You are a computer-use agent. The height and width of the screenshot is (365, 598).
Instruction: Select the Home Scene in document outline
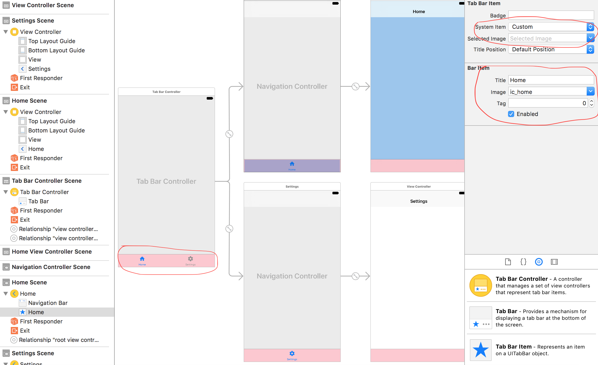tap(29, 101)
